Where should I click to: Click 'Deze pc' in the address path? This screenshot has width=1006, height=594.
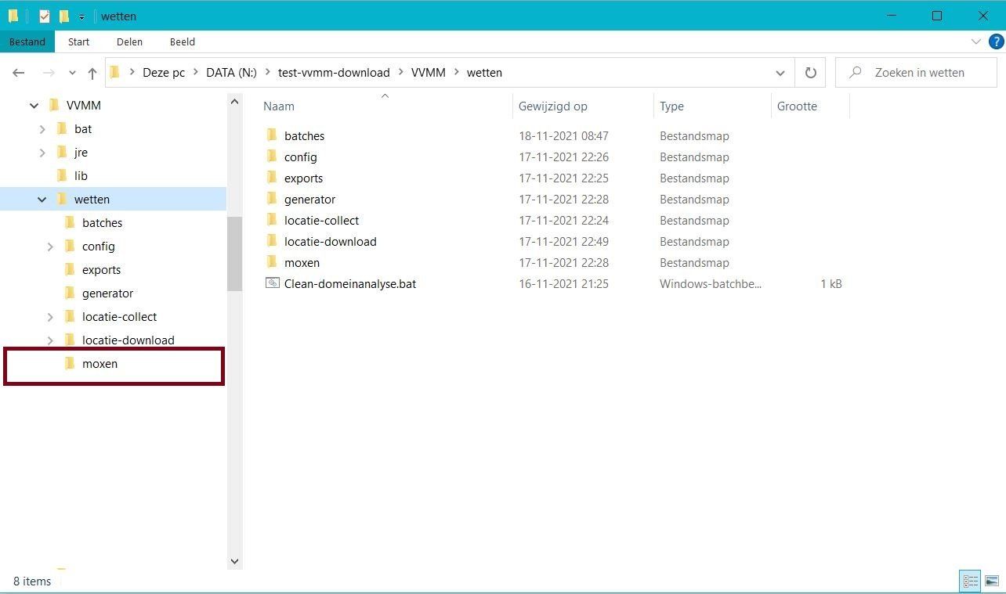point(164,72)
